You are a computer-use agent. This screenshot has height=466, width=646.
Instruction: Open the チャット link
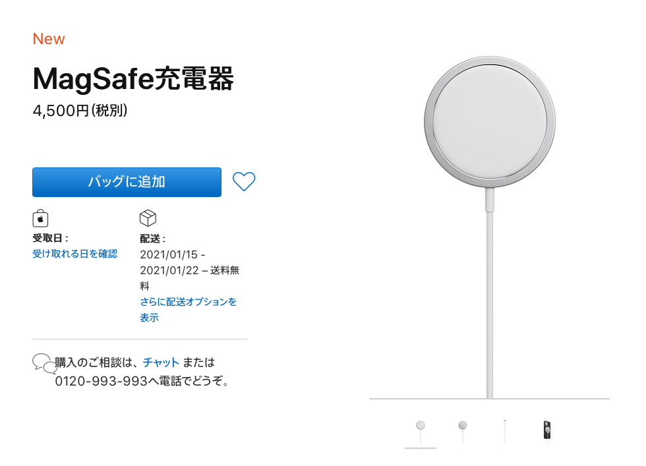coord(161,363)
